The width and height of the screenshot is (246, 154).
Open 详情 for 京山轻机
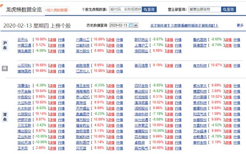pyautogui.click(x=111, y=97)
